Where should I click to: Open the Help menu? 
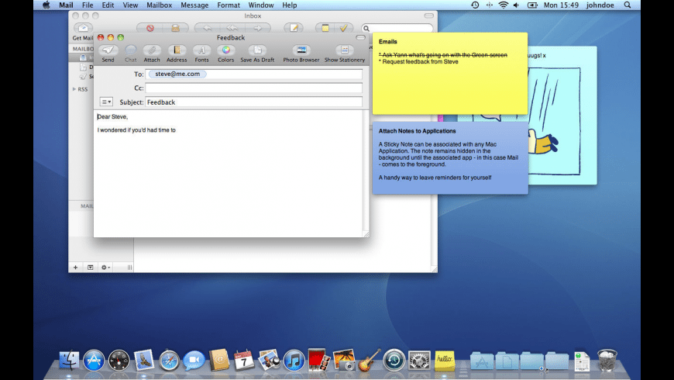pyautogui.click(x=289, y=5)
